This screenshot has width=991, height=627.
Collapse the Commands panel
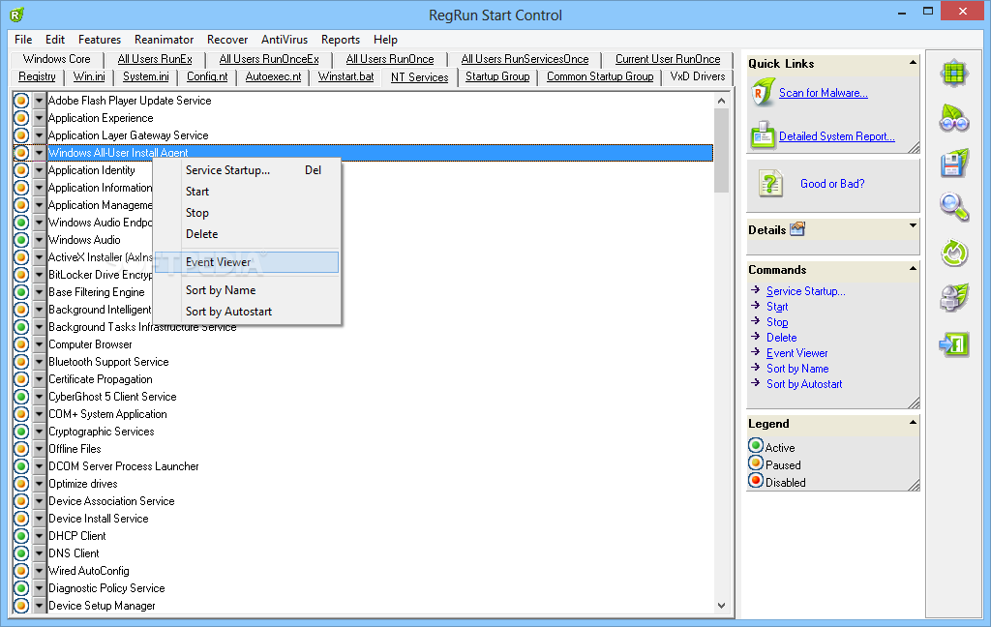(913, 268)
